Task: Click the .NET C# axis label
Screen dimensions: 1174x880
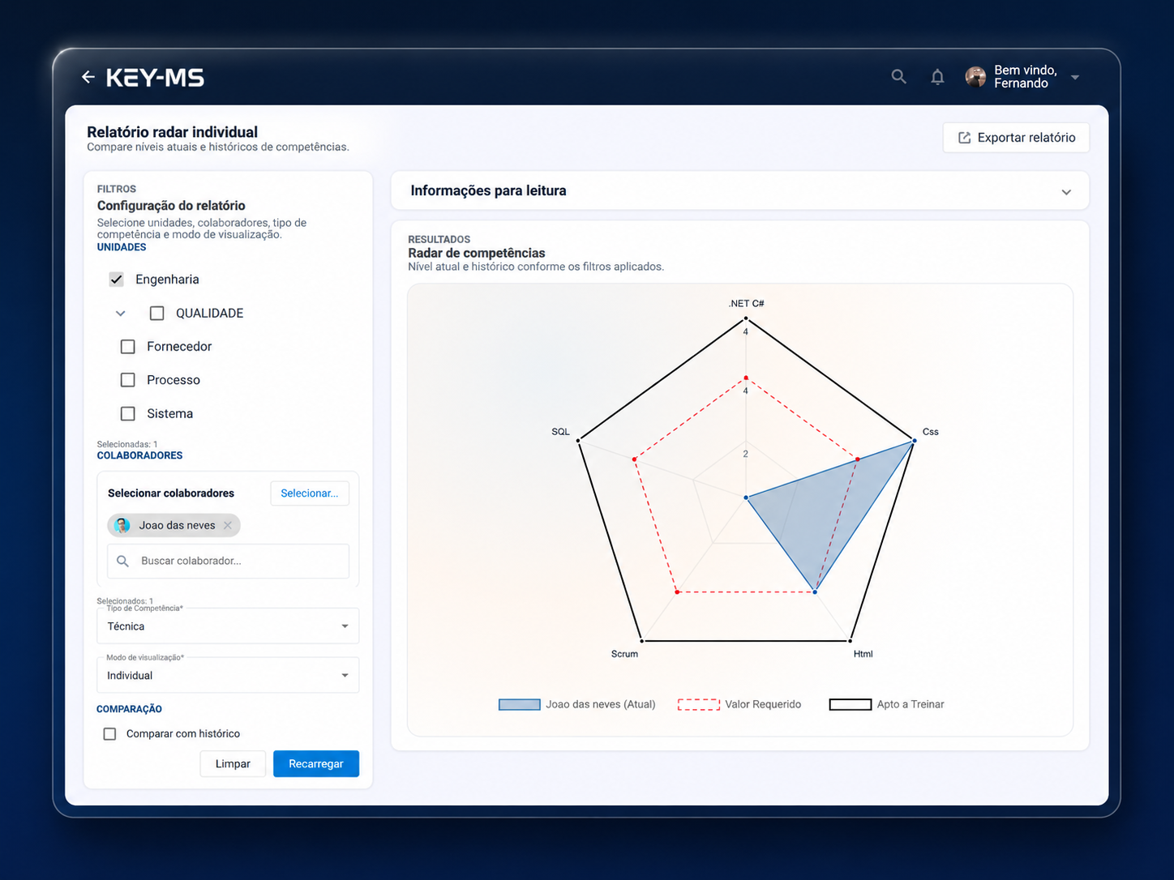Action: [746, 304]
